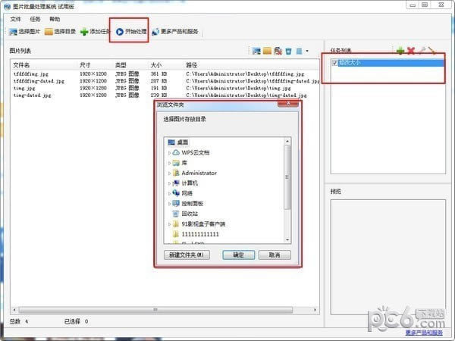The height and width of the screenshot is (341, 455).
Task: Click the 新建文件夹 button
Action: click(x=187, y=255)
